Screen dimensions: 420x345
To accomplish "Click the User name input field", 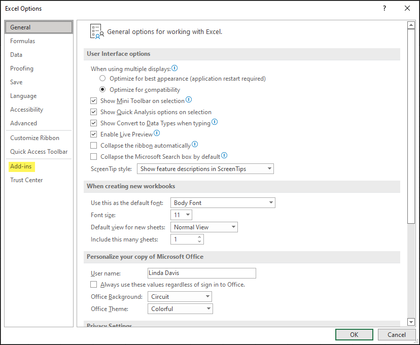I will (x=202, y=273).
